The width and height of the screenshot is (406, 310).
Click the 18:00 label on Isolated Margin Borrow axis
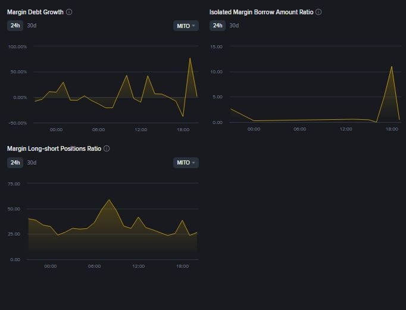392,129
